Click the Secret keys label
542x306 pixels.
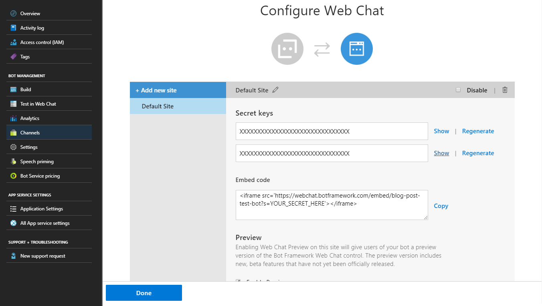254,113
